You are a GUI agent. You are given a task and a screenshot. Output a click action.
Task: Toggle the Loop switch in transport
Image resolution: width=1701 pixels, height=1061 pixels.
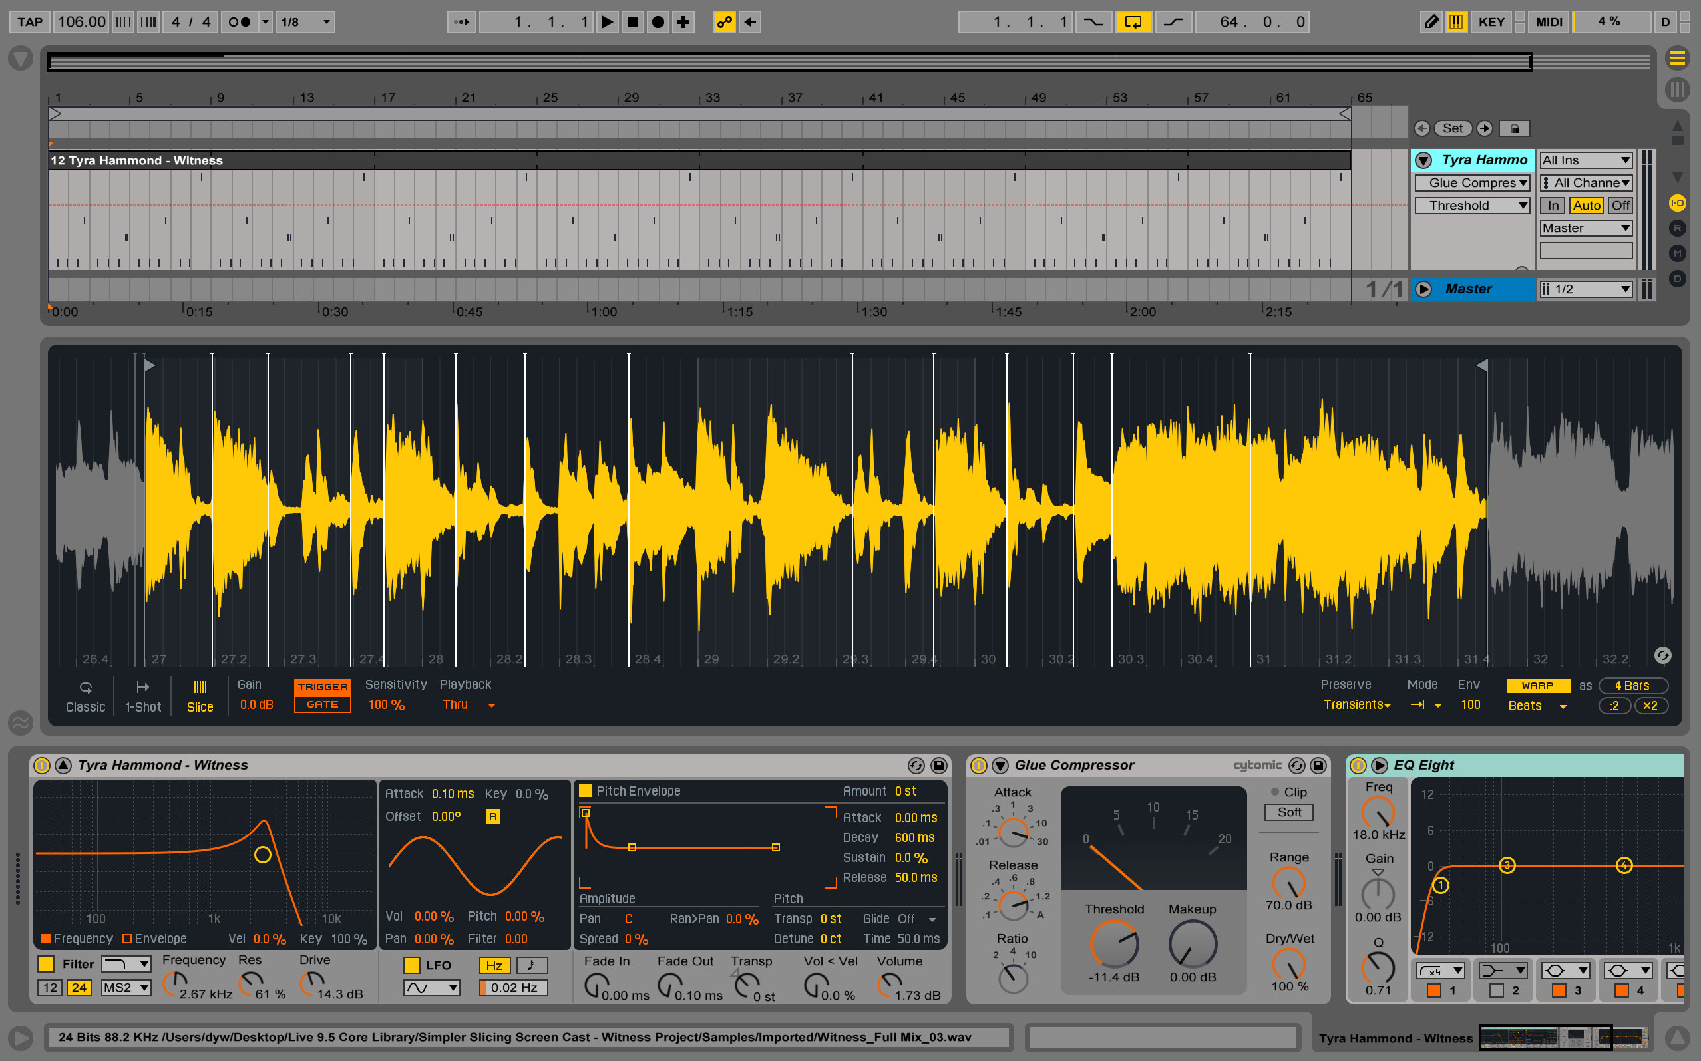pyautogui.click(x=1133, y=22)
